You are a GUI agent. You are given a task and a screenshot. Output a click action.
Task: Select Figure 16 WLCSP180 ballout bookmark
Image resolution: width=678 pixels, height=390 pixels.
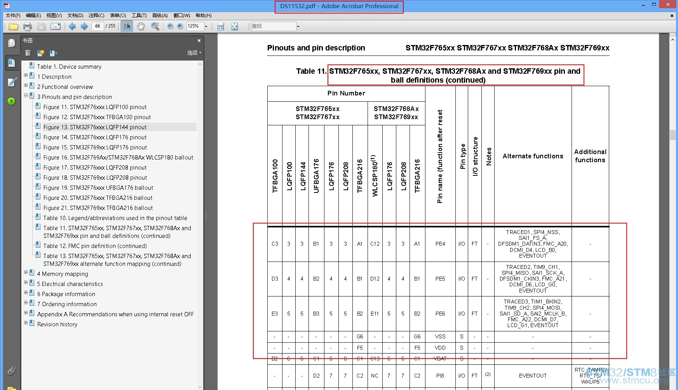[118, 158]
